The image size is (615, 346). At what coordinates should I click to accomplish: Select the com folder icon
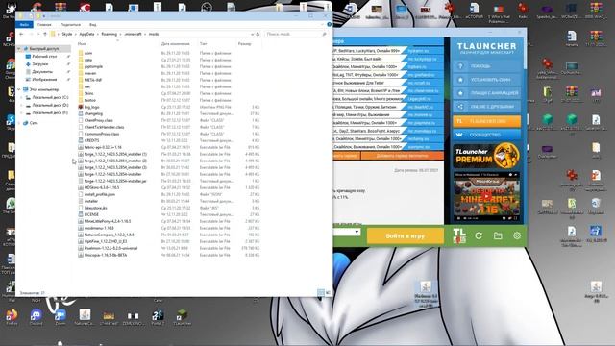[81, 53]
